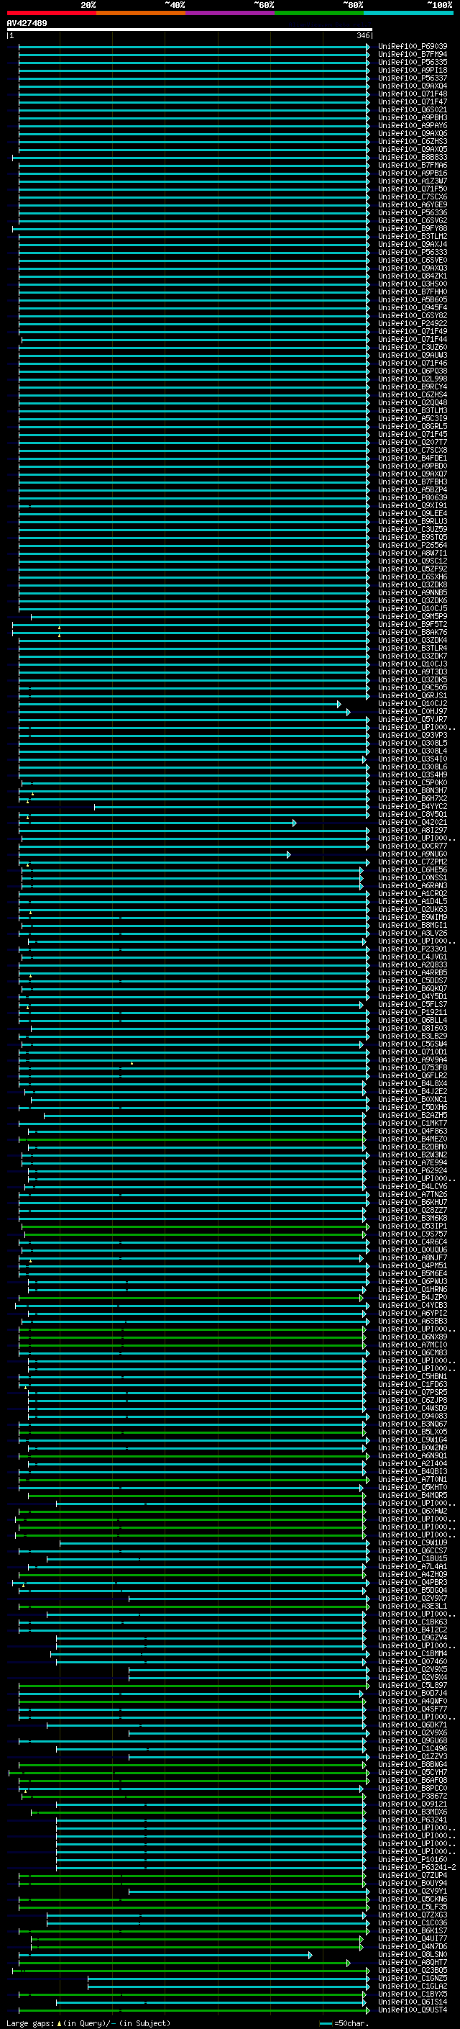
Task: Select the UniRef100_Q42021 label
Action: pyautogui.click(x=412, y=822)
